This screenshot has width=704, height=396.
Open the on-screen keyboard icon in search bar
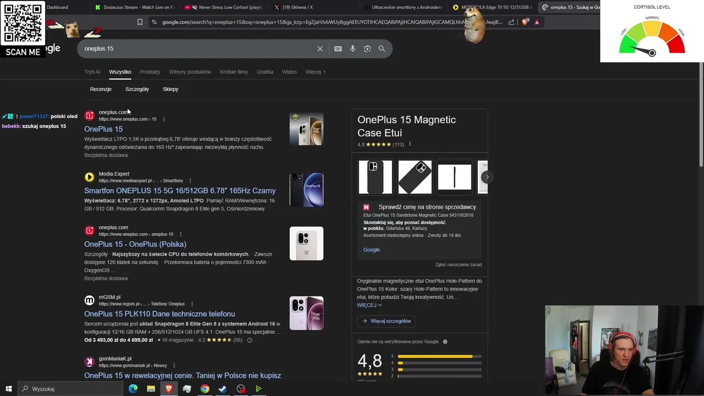click(338, 48)
